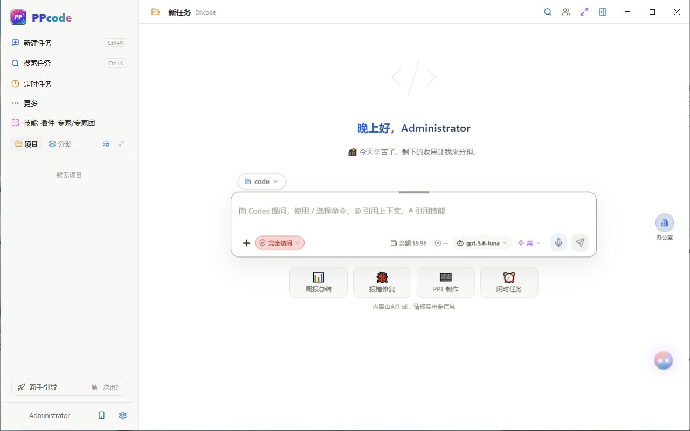Open the mobile device icon near Administrator
The image size is (690, 431).
pos(101,415)
